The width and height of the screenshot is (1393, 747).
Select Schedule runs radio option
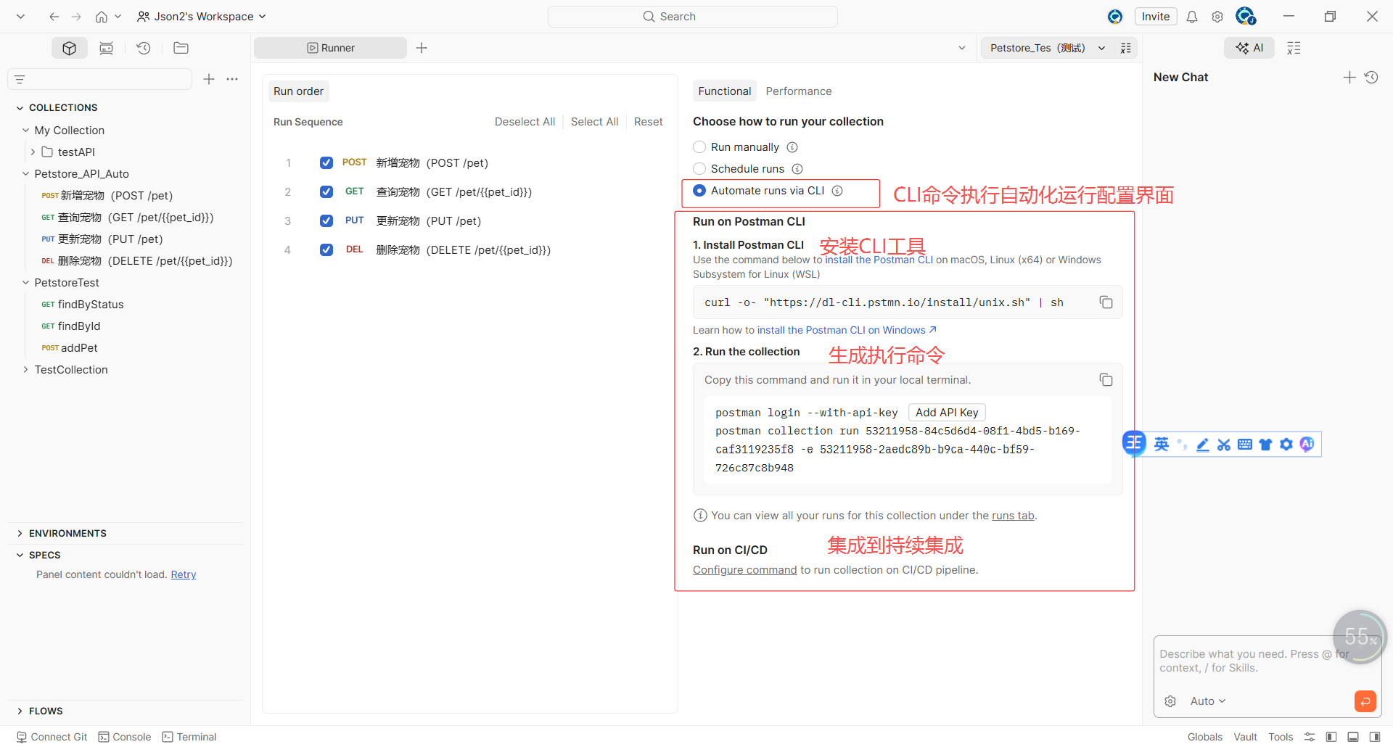tap(699, 169)
